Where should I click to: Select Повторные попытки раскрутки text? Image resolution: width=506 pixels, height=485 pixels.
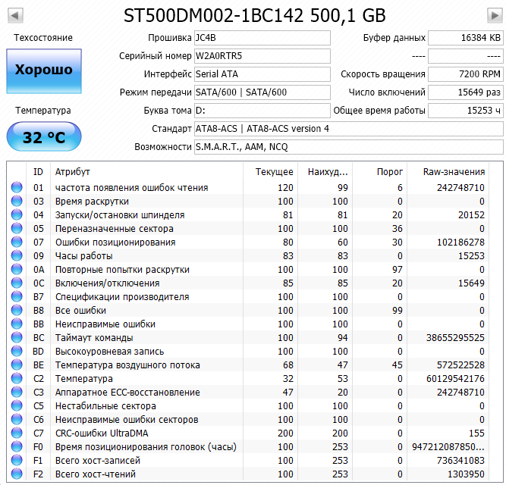tap(122, 270)
